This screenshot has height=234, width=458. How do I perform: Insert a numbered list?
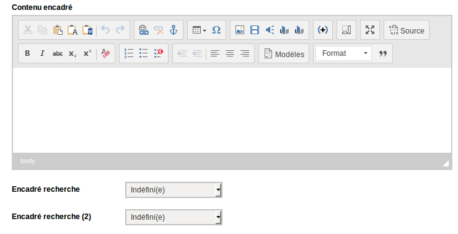pos(128,53)
